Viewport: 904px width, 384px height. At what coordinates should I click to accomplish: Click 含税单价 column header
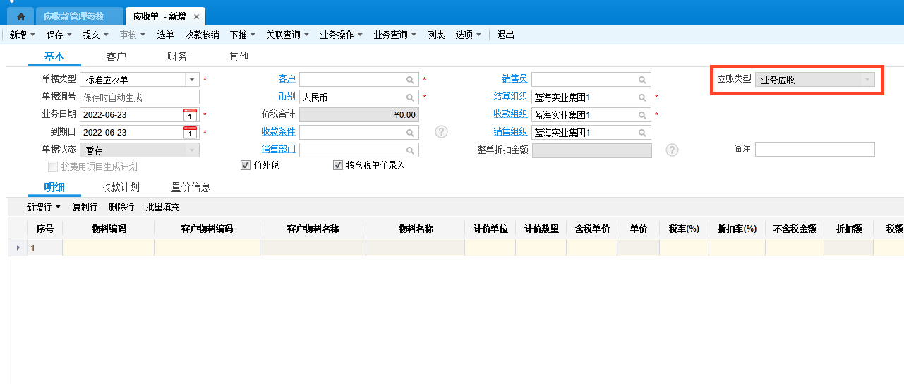pos(591,229)
